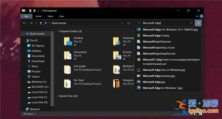
Task: Click the Edge Canary icon in search results
Action: 139,36
